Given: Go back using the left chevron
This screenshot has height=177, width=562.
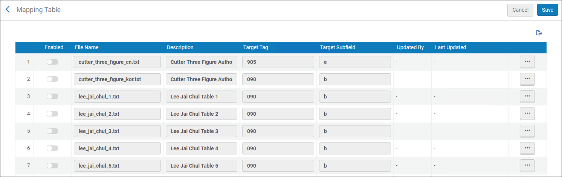Looking at the screenshot, I should 8,10.
